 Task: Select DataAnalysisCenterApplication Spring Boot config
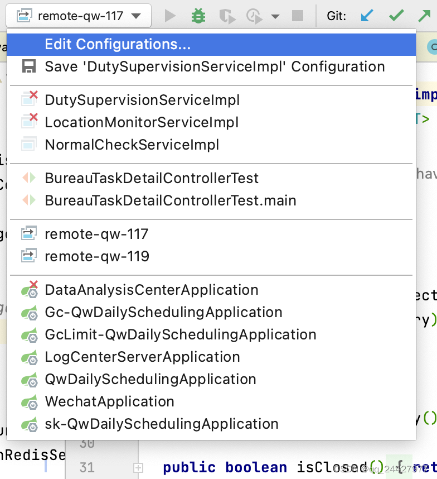[152, 290]
